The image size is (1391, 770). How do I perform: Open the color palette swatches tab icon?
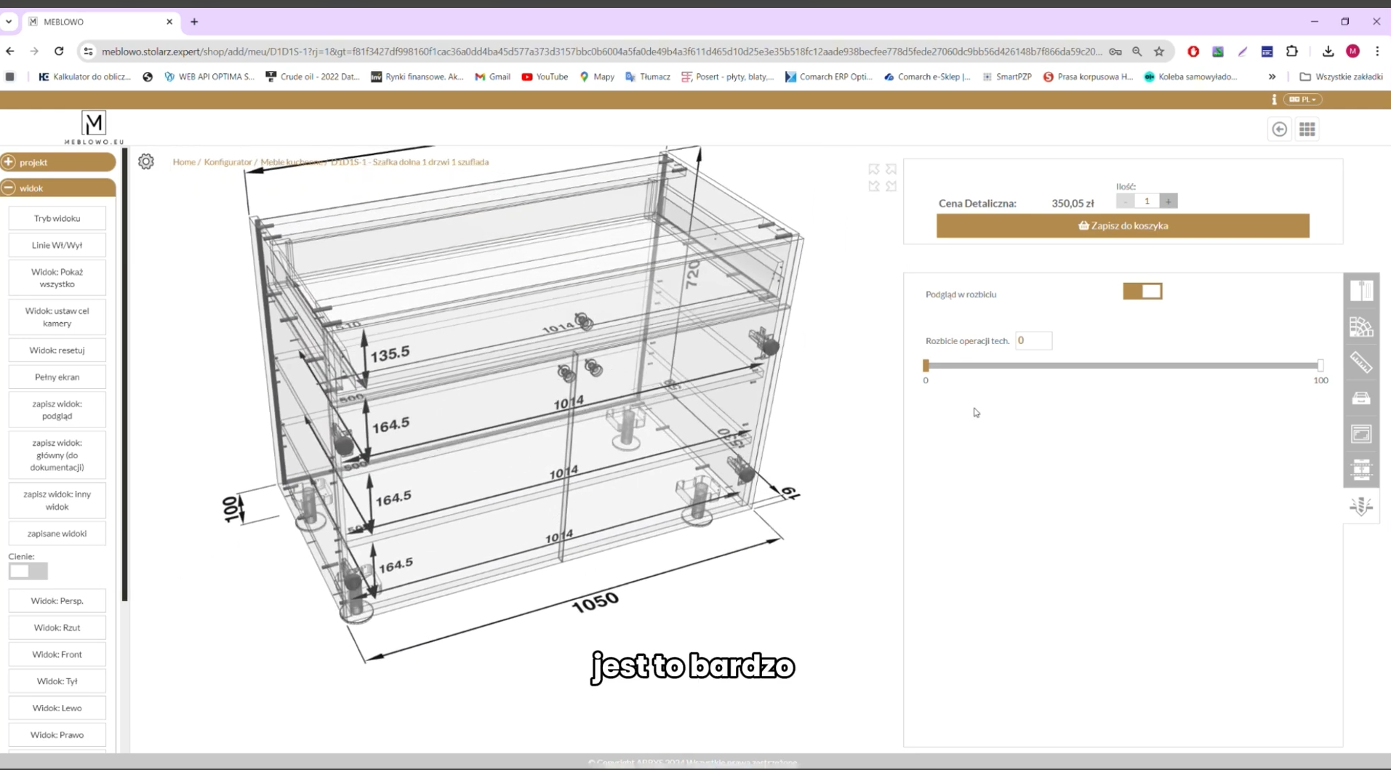[1361, 326]
